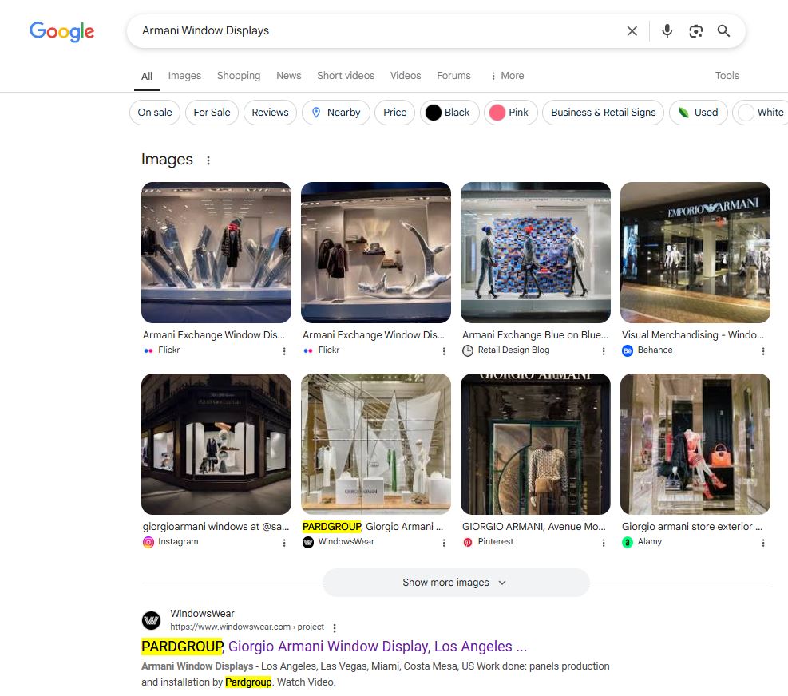788x696 pixels.
Task: Open Google Lens image search
Action: click(x=695, y=31)
